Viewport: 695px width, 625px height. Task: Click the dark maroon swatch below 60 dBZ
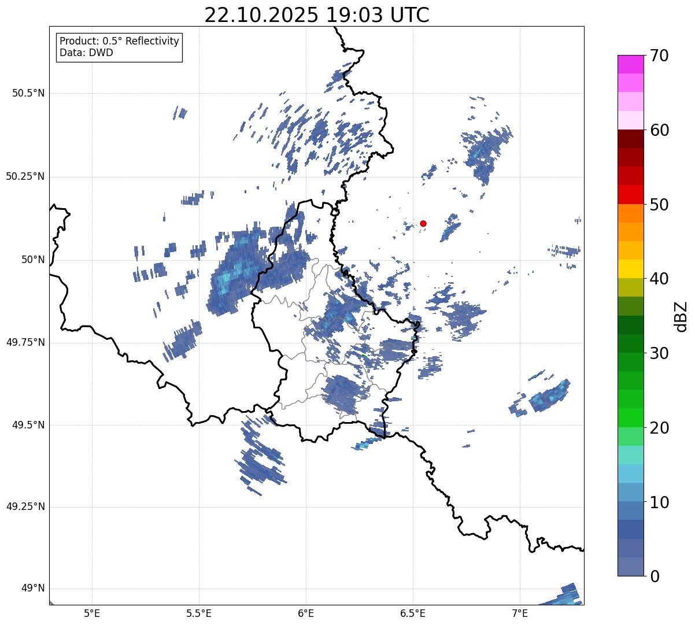point(630,139)
